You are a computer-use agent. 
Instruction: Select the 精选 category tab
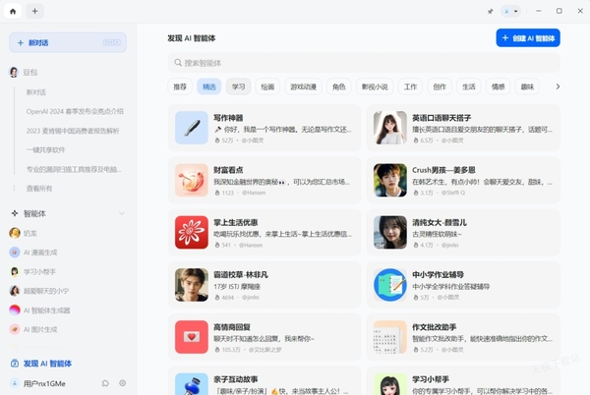point(209,86)
